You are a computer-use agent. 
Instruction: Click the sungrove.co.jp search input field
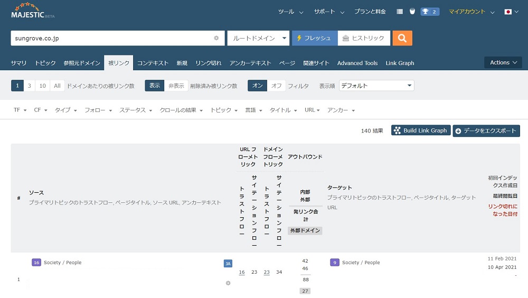[x=111, y=38]
